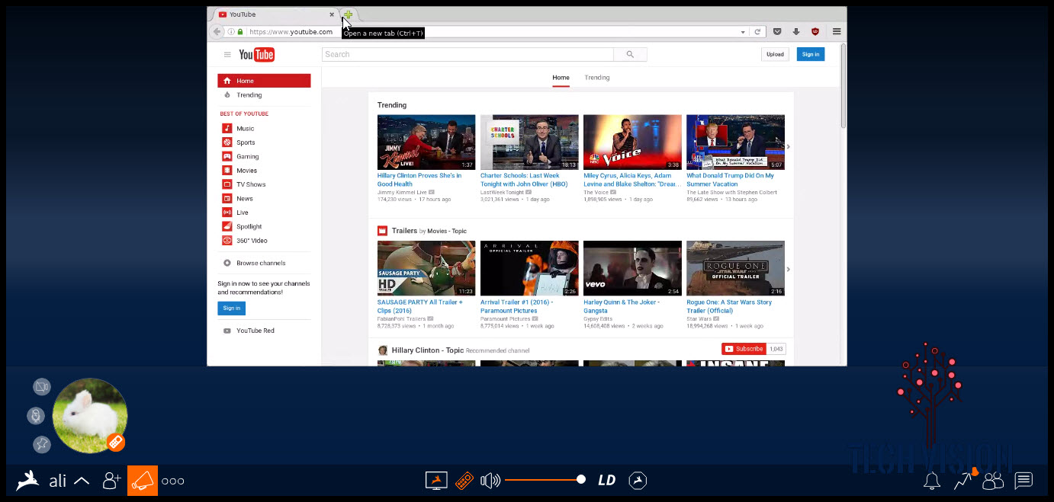Toggle the YouTube guide hamburger icon
The image size is (1054, 502).
click(x=227, y=55)
